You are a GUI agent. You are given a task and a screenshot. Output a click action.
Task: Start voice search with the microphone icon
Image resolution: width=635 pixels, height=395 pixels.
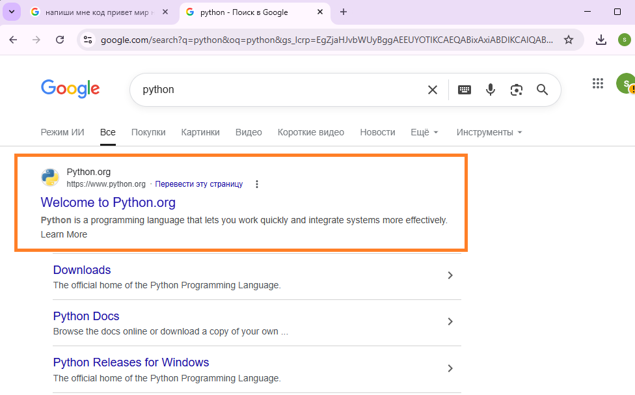coord(490,90)
